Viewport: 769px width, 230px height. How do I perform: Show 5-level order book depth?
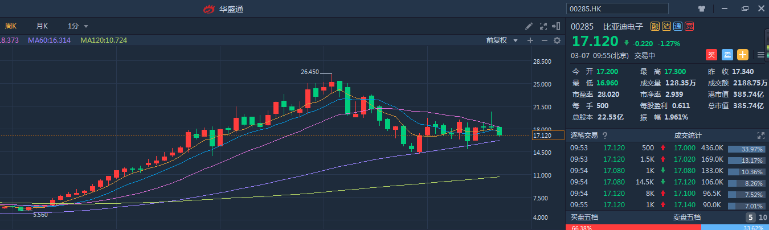pos(751,217)
